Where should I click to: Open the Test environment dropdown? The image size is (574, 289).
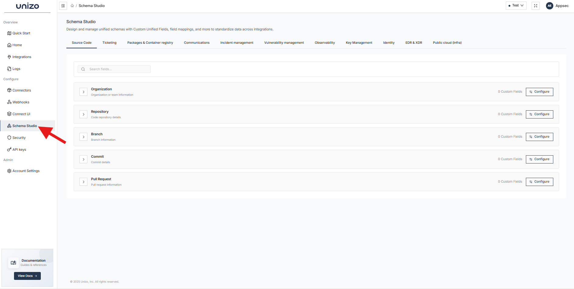pos(516,5)
